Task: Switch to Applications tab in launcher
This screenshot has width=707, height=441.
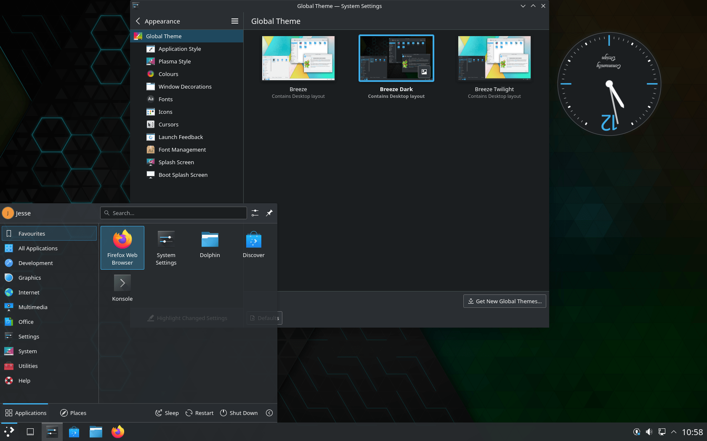Action: coord(26,413)
